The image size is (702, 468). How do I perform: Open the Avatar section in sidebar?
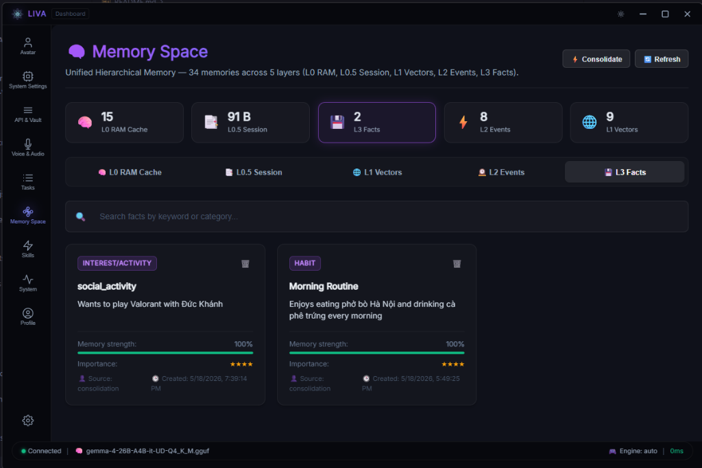tap(27, 46)
